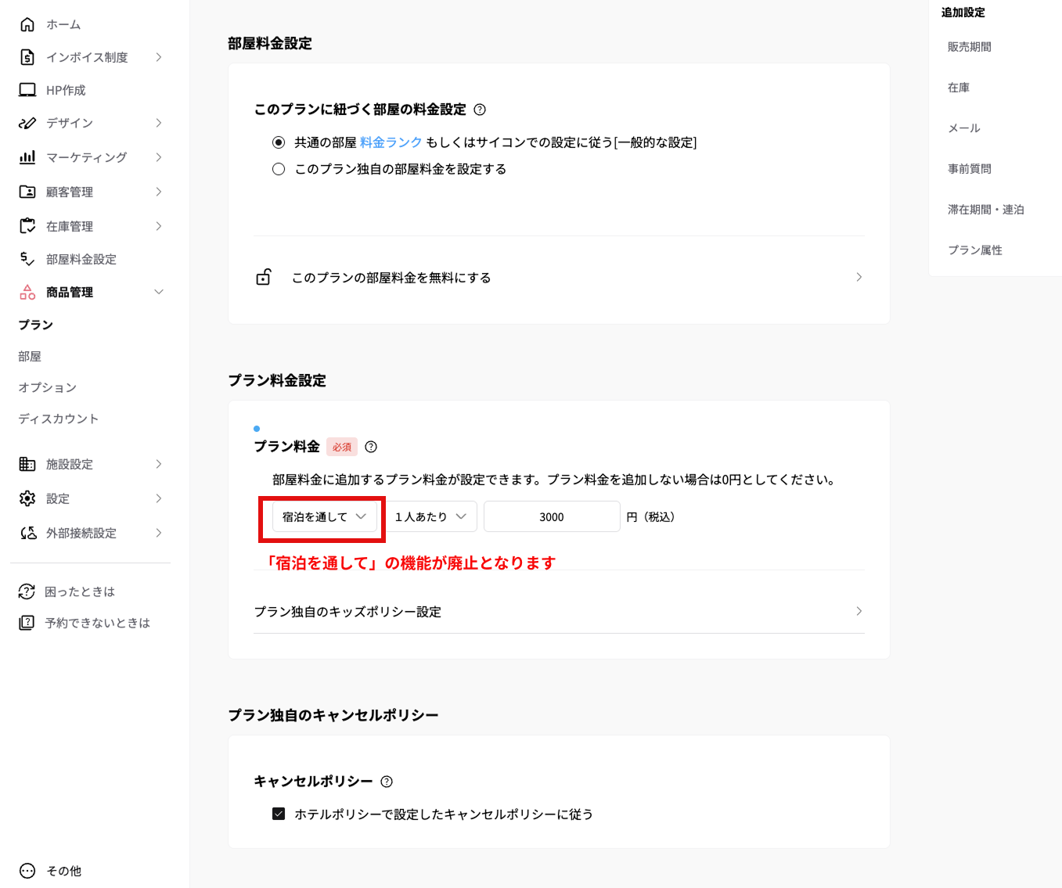This screenshot has width=1062, height=888.
Task: Click the 顧客管理 contact card icon
Action: coord(27,192)
